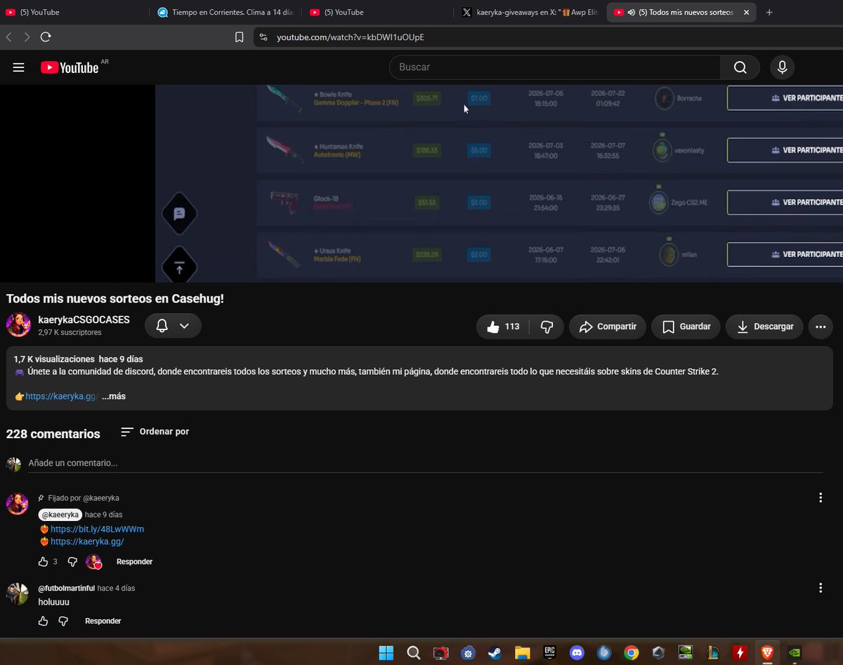Expand the description with ...más
Image resolution: width=843 pixels, height=665 pixels.
point(114,397)
